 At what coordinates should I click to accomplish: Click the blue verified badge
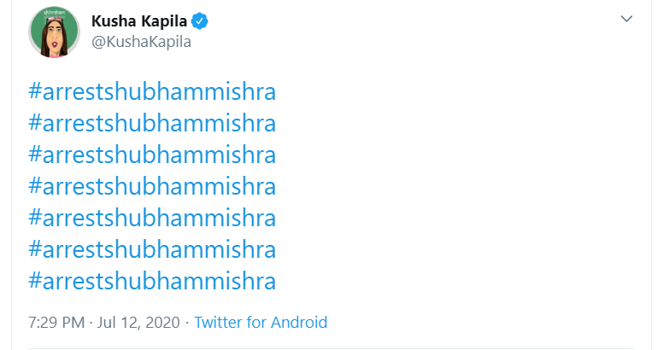(x=201, y=20)
